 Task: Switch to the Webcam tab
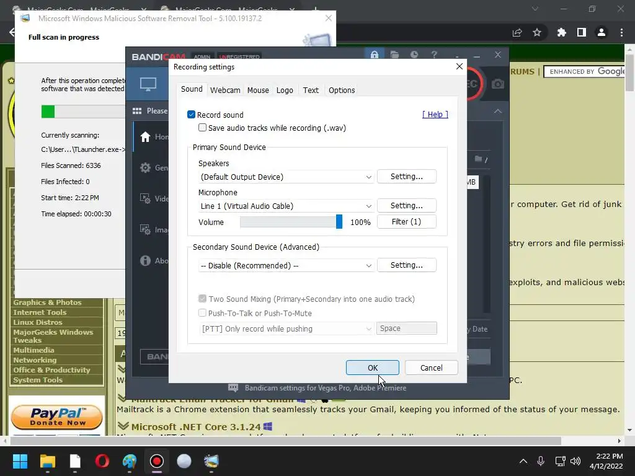pyautogui.click(x=225, y=90)
